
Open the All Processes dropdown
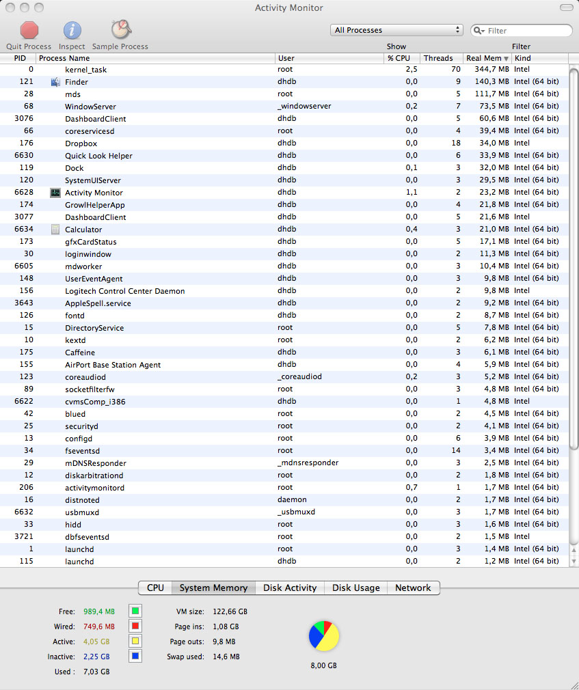click(396, 30)
